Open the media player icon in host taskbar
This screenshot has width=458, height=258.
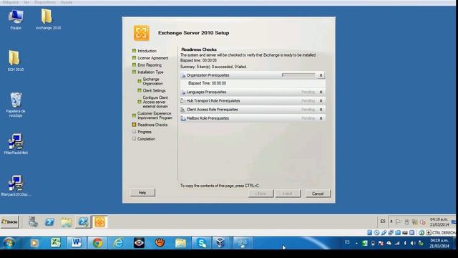(34, 243)
